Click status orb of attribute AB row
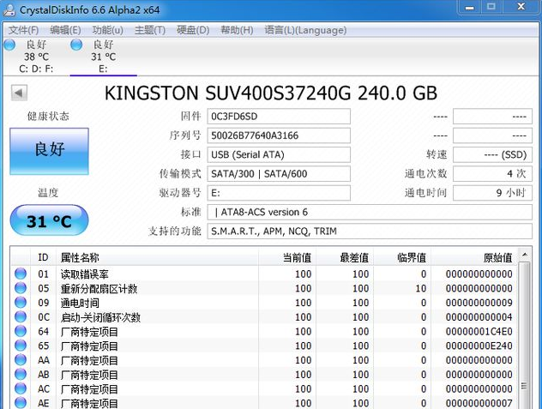 tap(21, 374)
